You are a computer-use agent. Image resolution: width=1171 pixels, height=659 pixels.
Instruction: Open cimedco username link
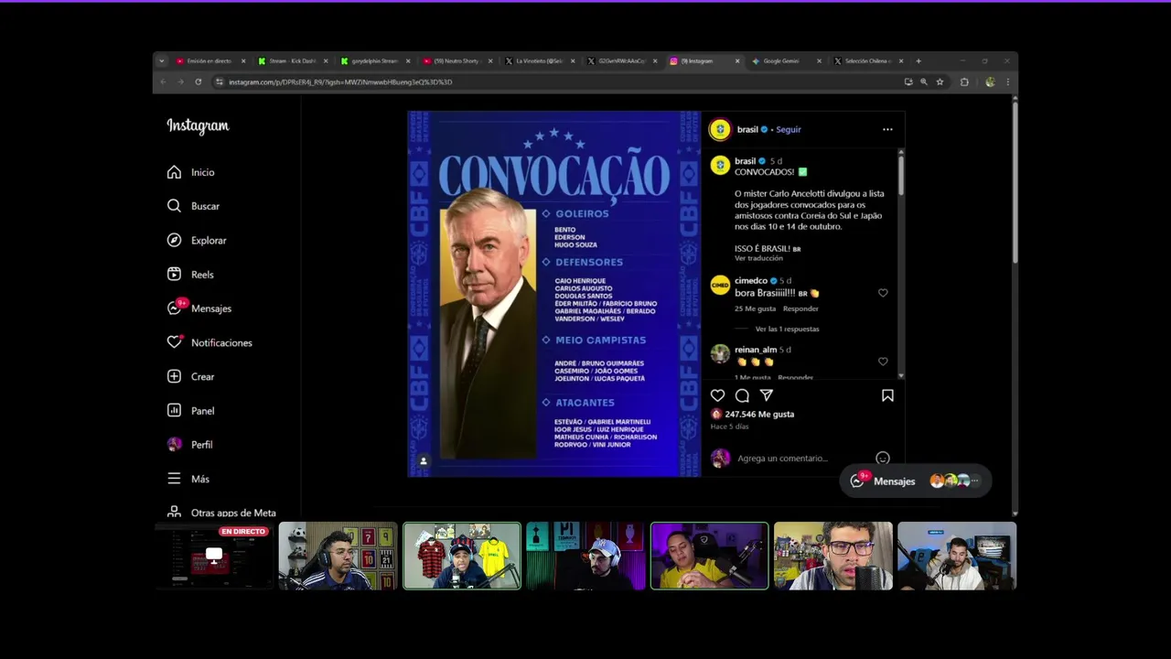tap(751, 281)
